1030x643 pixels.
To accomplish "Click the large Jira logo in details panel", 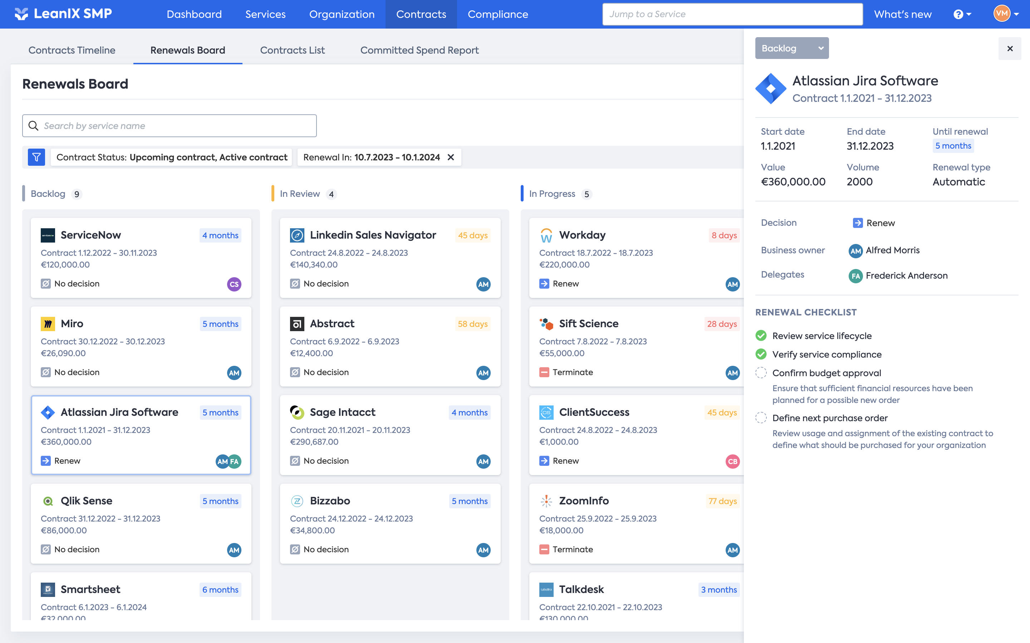I will pyautogui.click(x=771, y=89).
